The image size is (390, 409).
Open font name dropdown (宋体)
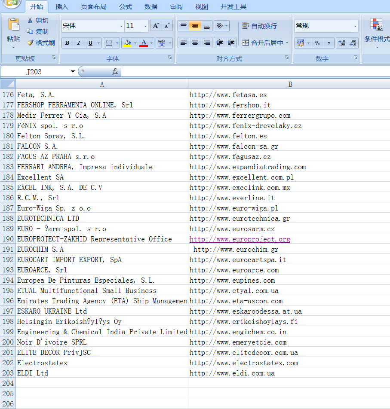[121, 26]
